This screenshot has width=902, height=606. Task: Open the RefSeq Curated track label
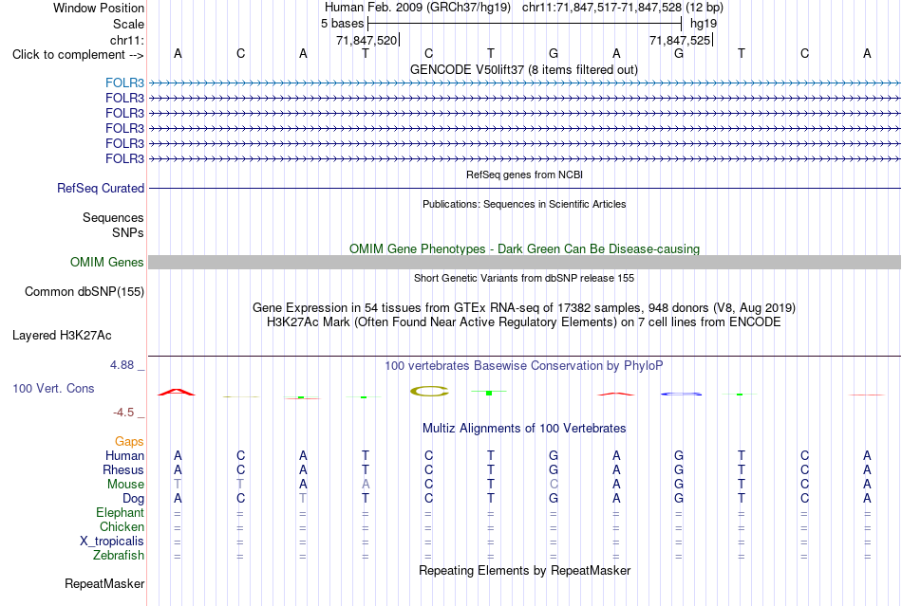(100, 189)
